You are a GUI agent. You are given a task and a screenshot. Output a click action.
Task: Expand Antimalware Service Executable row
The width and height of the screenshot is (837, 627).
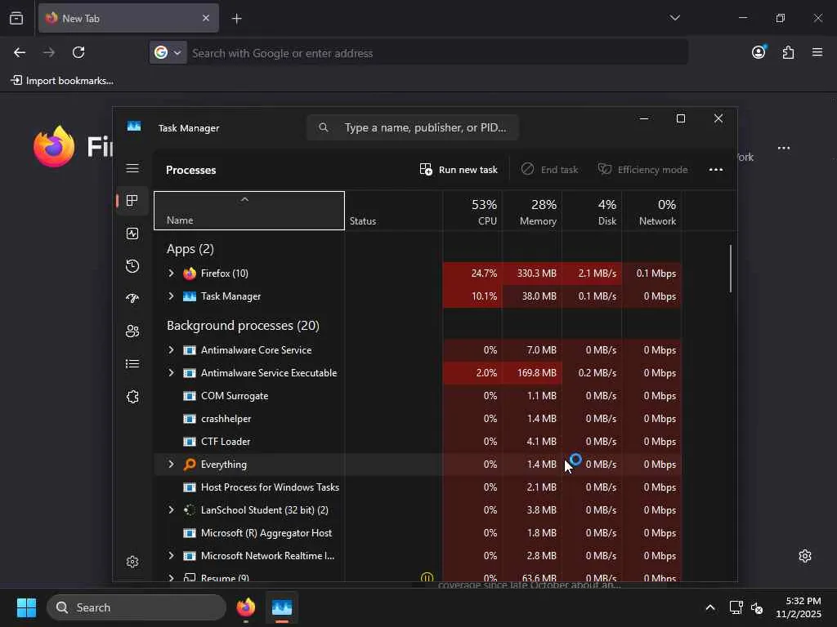point(171,372)
